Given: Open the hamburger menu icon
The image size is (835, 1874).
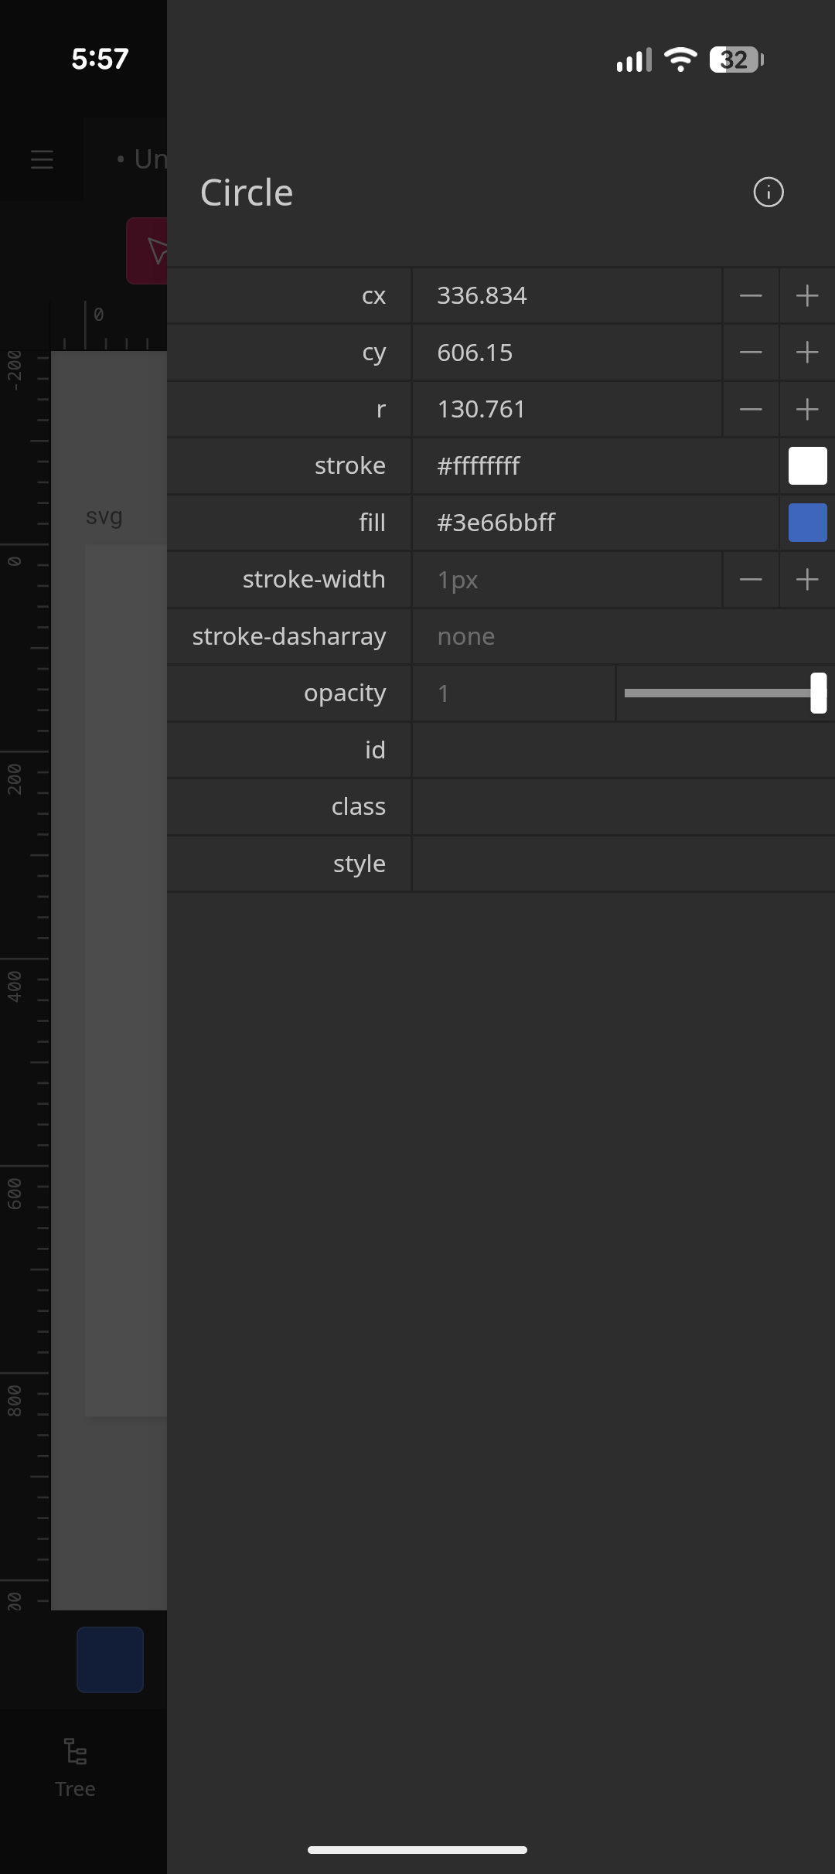Looking at the screenshot, I should [42, 160].
